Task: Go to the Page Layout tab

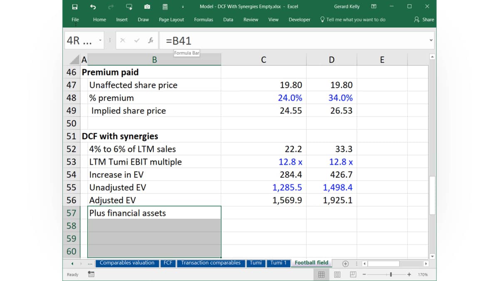Action: (x=171, y=20)
